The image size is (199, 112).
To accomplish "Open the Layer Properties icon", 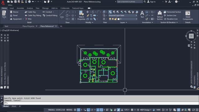I will click(110, 12).
